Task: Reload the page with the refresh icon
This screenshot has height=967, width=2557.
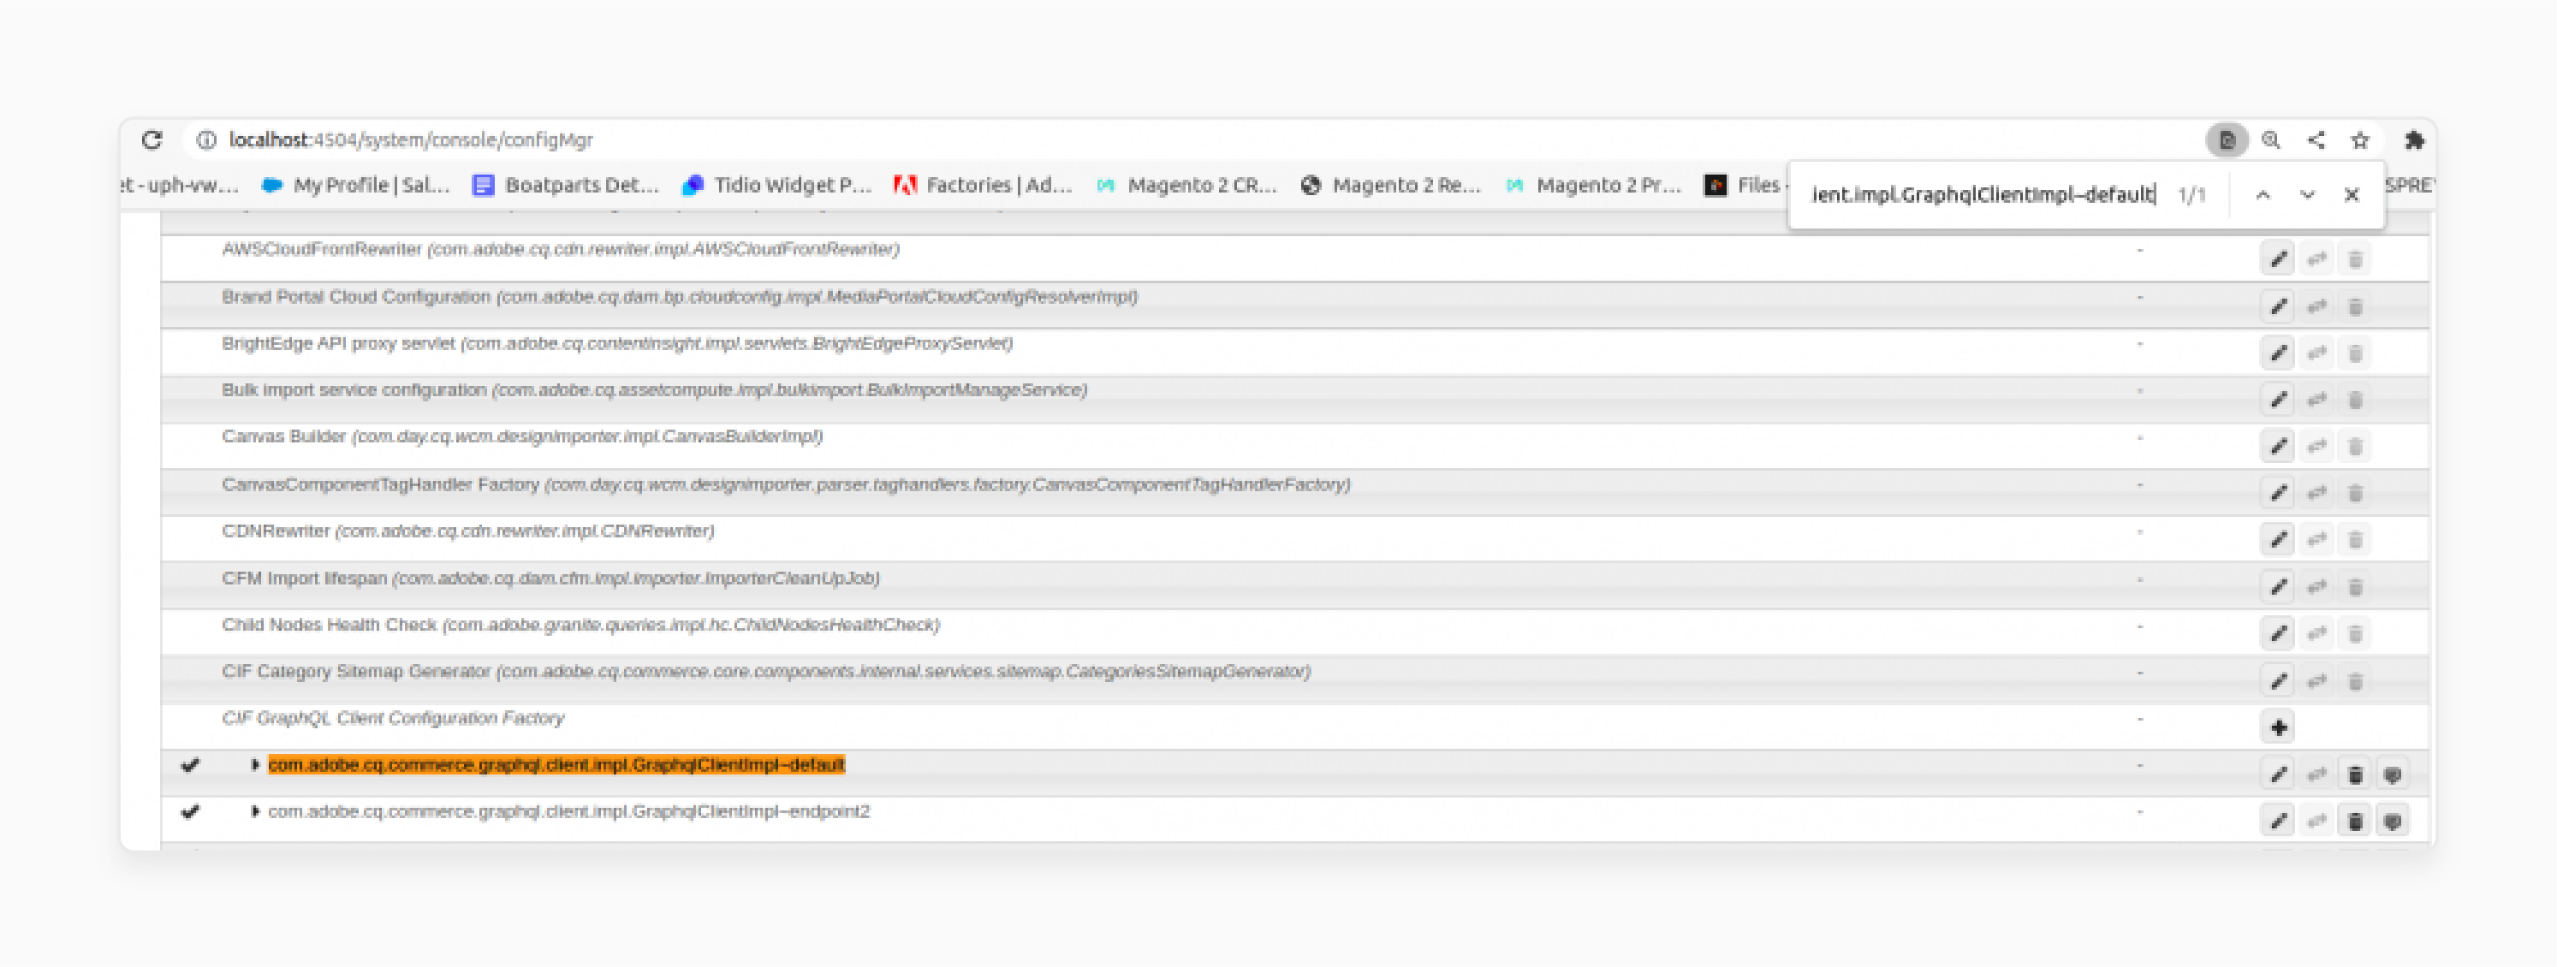Action: tap(152, 139)
